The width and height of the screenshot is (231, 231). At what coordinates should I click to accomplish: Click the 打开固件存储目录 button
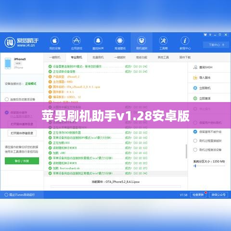(22, 133)
